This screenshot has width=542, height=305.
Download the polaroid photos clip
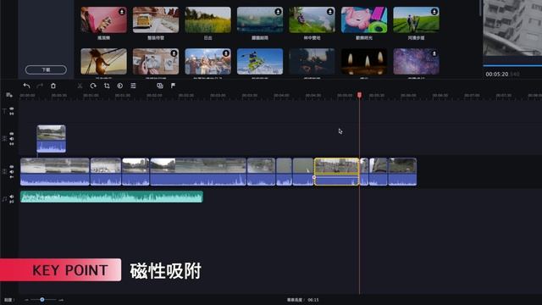174,53
